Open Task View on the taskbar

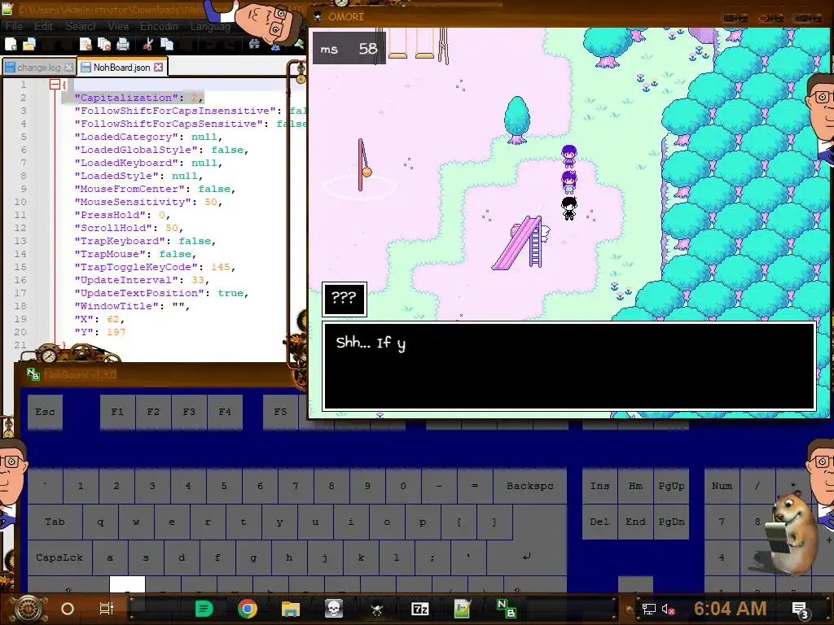107,609
